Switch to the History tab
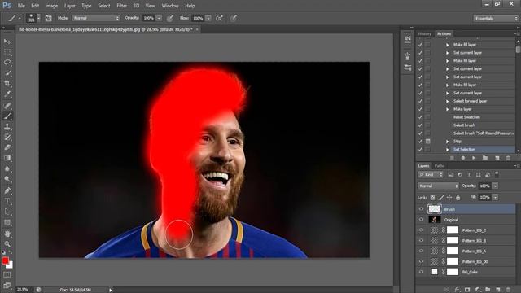This screenshot has width=521, height=293. tap(424, 34)
